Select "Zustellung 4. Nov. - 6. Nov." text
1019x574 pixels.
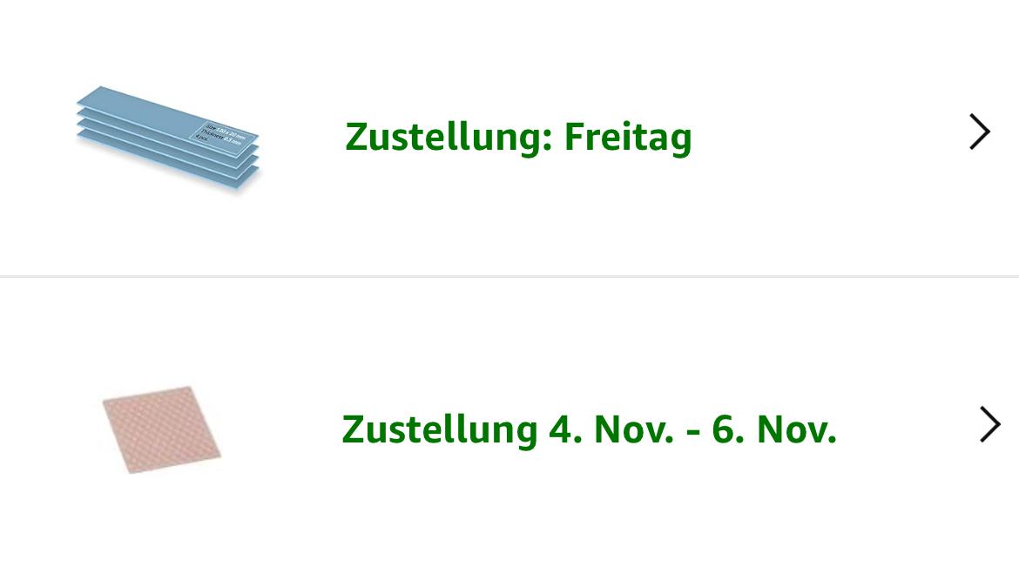click(x=589, y=429)
